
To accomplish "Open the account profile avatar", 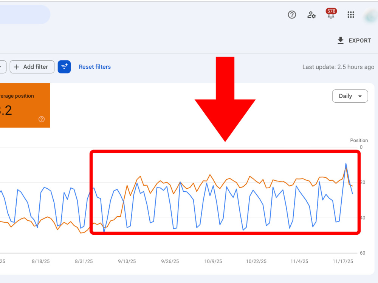I will coord(371,15).
